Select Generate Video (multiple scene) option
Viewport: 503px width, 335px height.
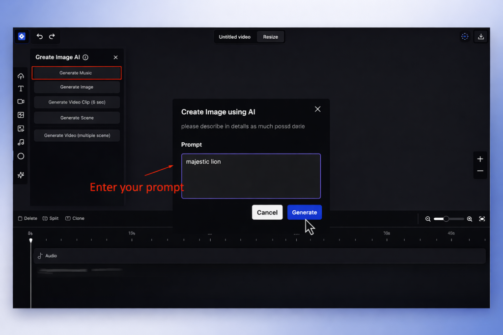point(77,135)
